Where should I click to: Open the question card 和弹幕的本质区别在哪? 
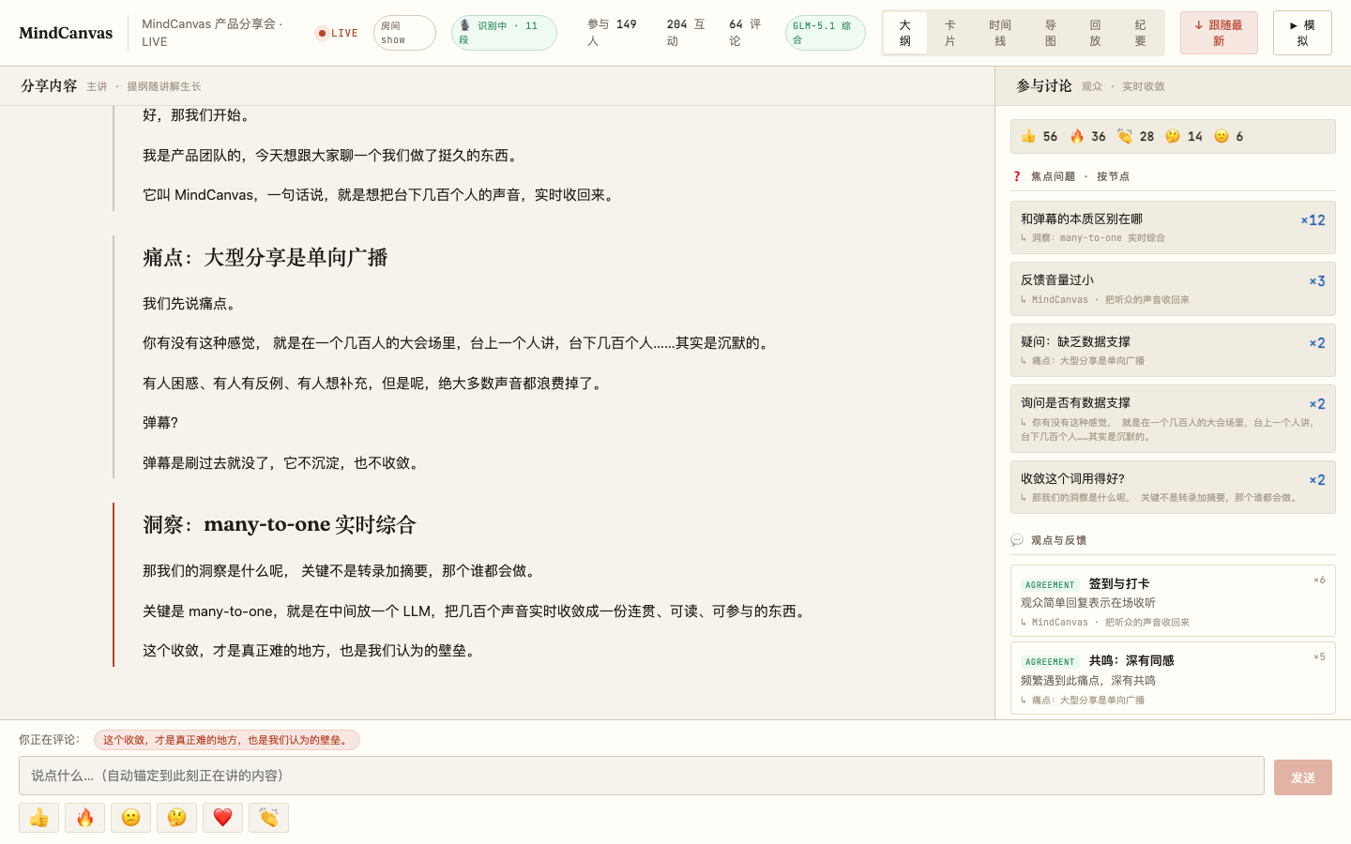coord(1173,228)
